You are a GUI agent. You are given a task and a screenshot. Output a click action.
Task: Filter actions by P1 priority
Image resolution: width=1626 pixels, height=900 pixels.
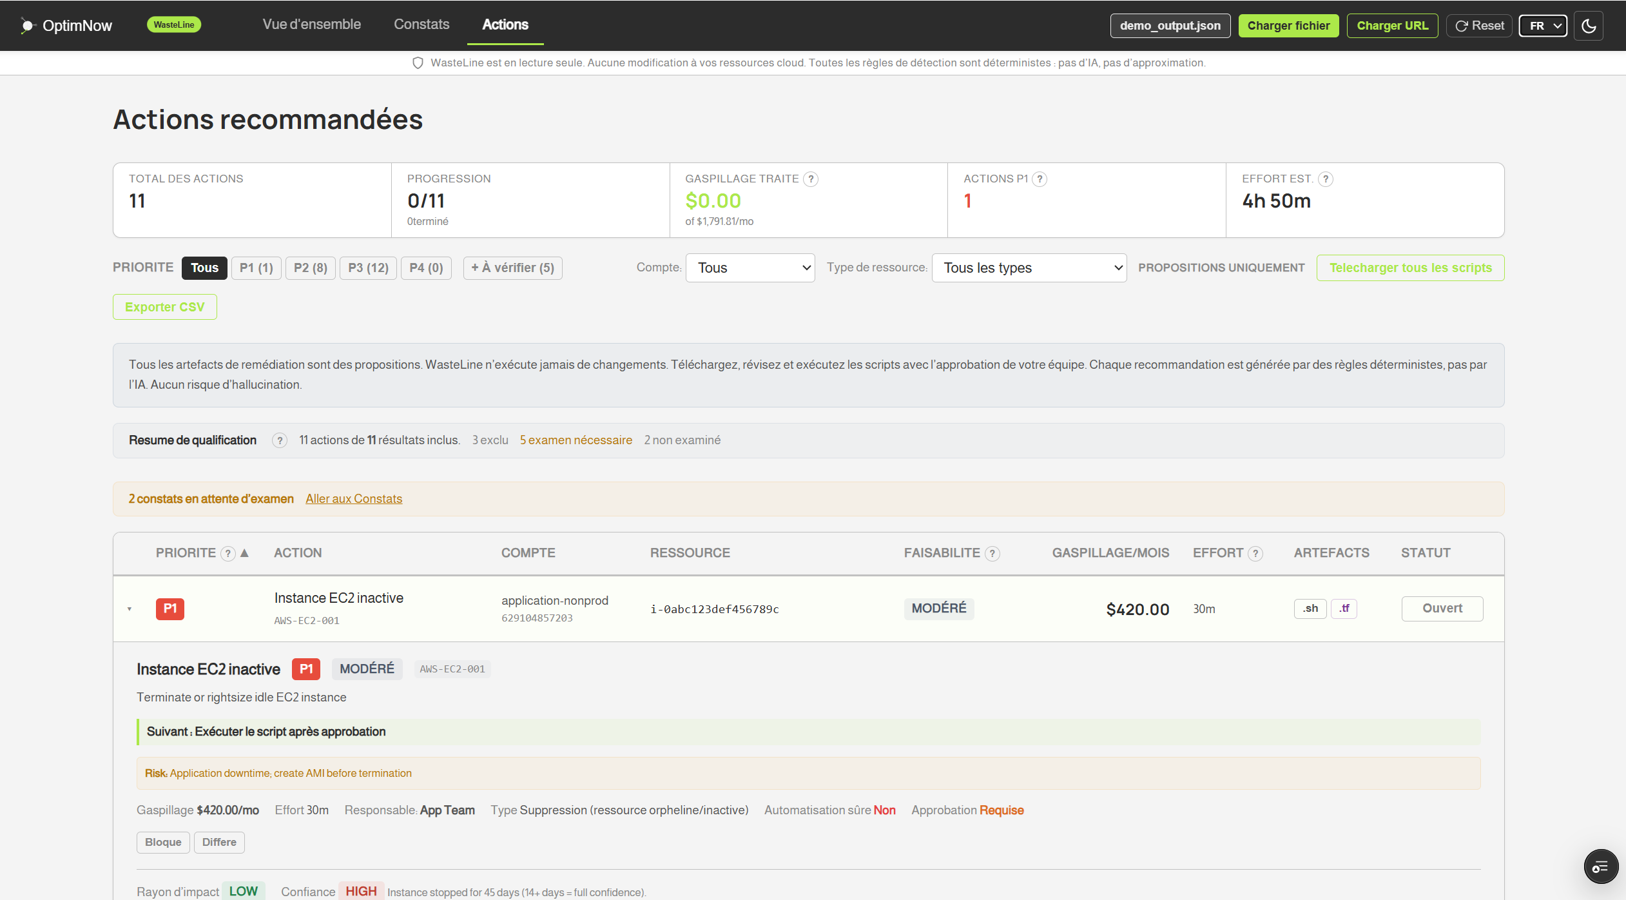point(256,268)
